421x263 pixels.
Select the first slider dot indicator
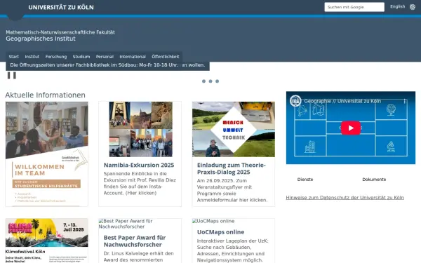tap(203, 81)
